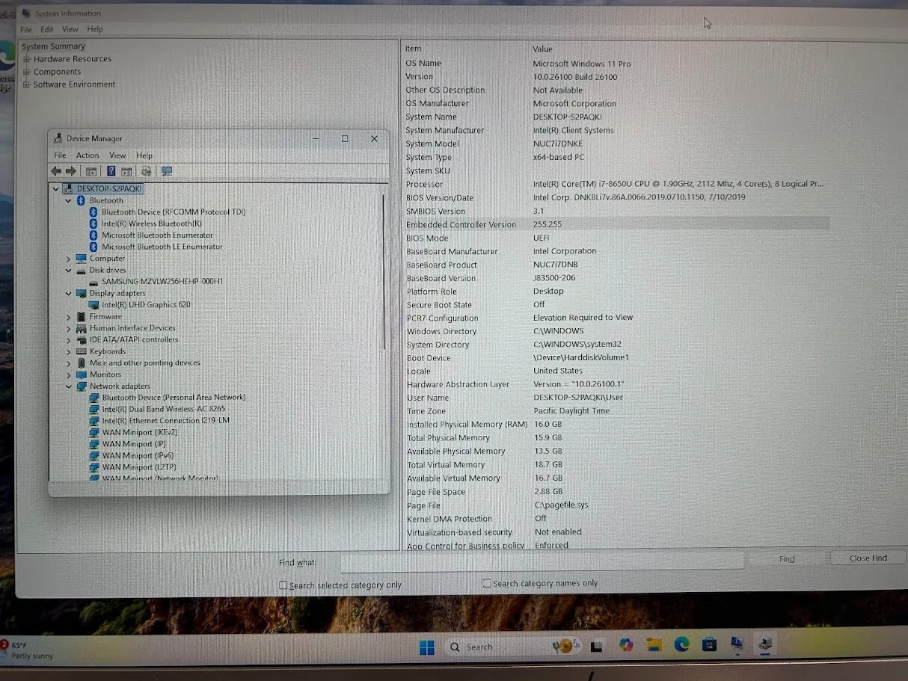Open the Action menu in Device Manager
The image size is (908, 681).
(88, 155)
